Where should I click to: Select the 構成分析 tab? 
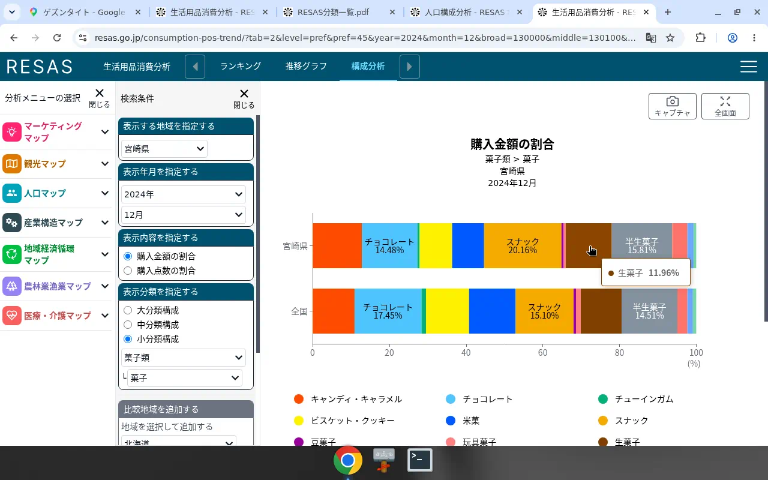coord(368,67)
